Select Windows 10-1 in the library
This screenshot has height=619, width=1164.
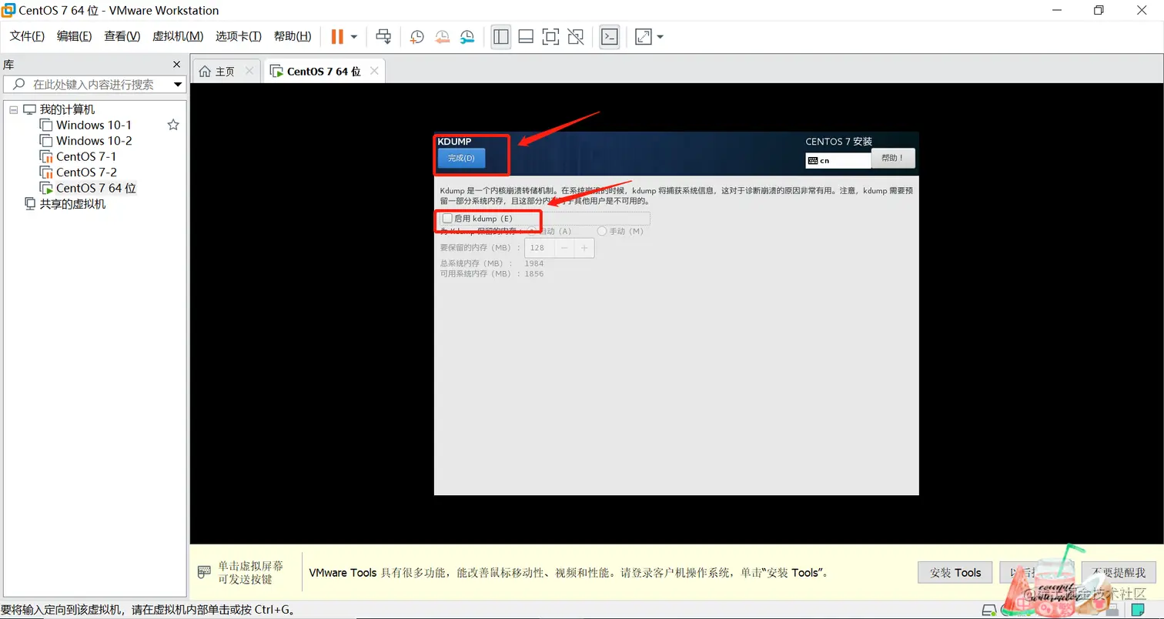(94, 125)
